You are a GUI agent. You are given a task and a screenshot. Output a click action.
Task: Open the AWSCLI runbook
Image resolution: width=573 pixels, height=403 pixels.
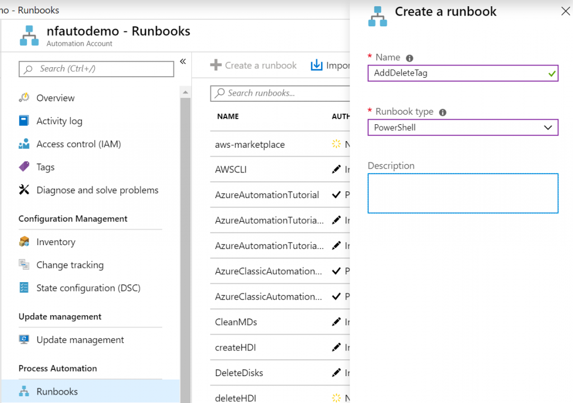pos(231,170)
